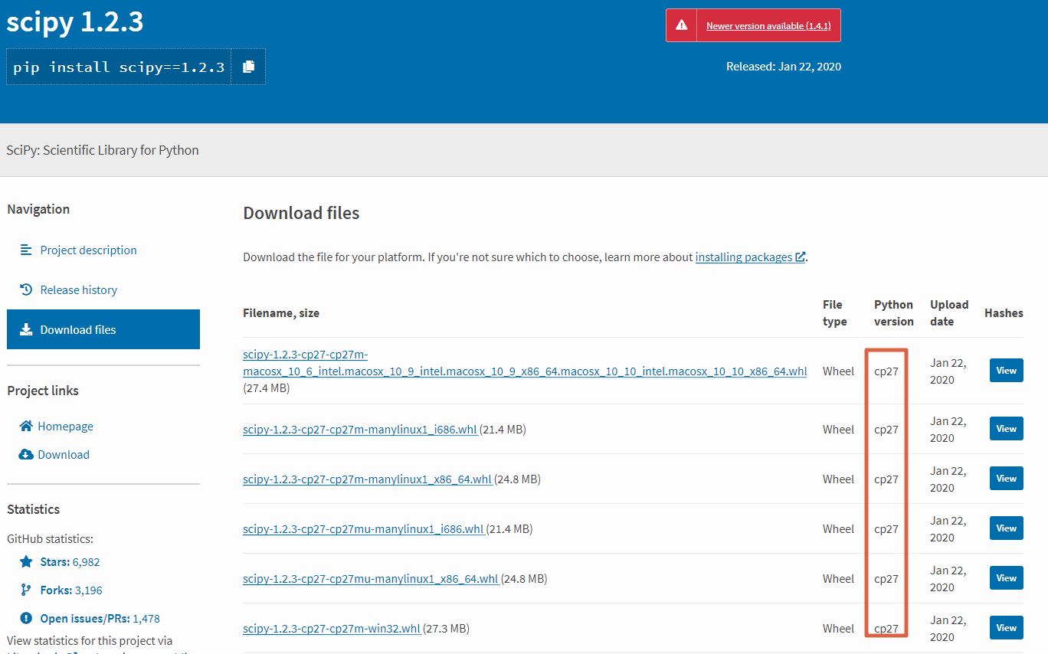Image resolution: width=1048 pixels, height=654 pixels.
Task: Click the Filename, size column header
Action: (x=281, y=313)
